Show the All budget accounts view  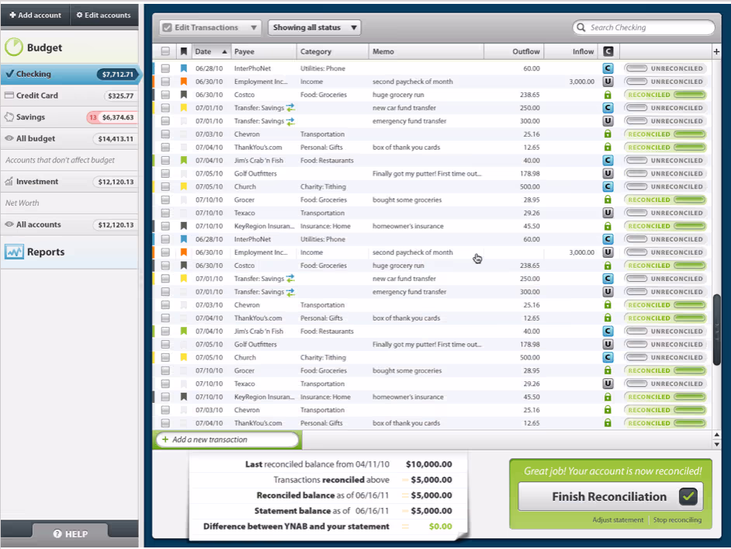[70, 138]
